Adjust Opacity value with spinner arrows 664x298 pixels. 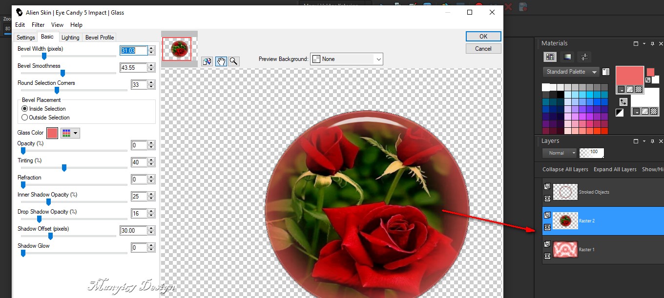(151, 145)
